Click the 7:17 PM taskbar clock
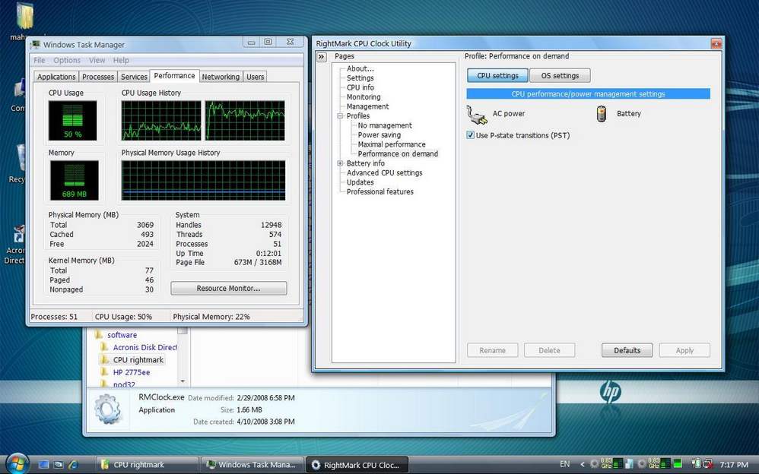This screenshot has width=759, height=474. (x=734, y=465)
